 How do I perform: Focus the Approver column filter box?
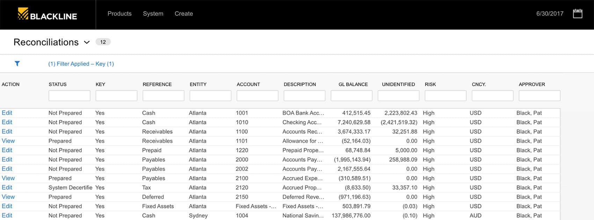click(x=539, y=96)
